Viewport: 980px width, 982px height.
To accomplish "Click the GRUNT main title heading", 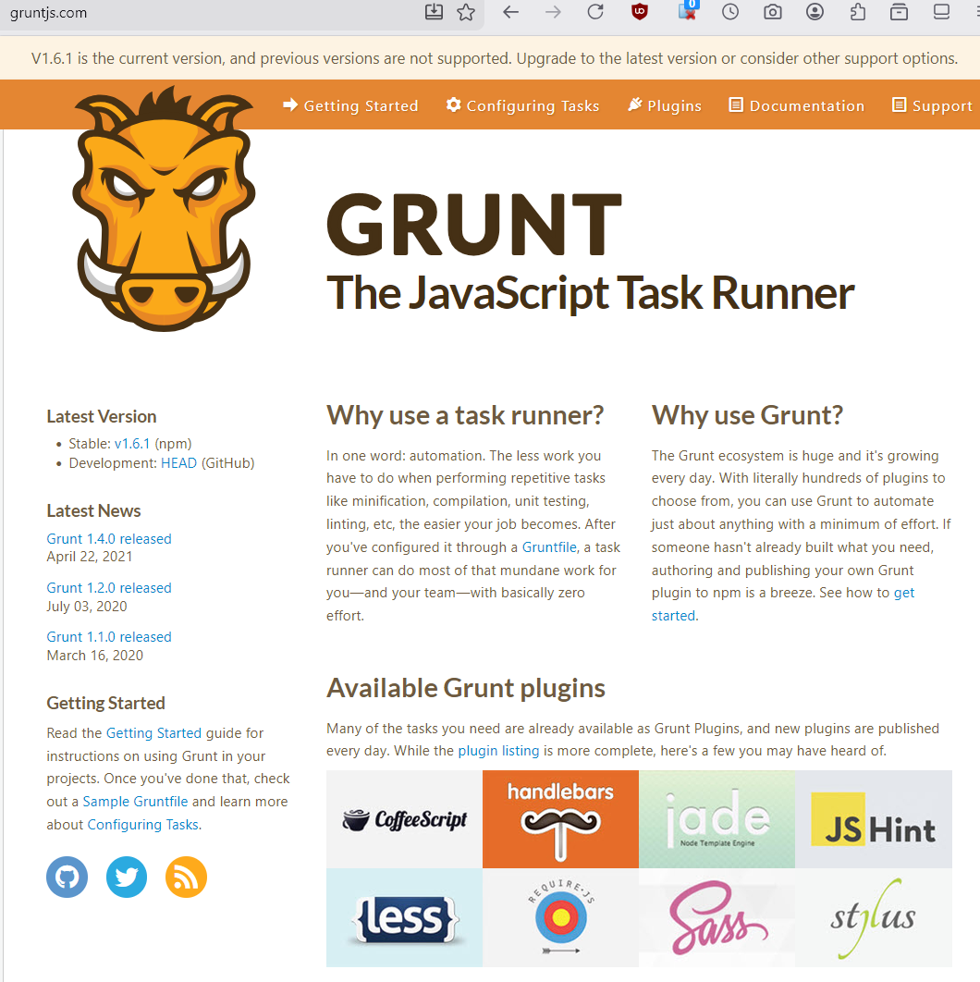I will 474,225.
